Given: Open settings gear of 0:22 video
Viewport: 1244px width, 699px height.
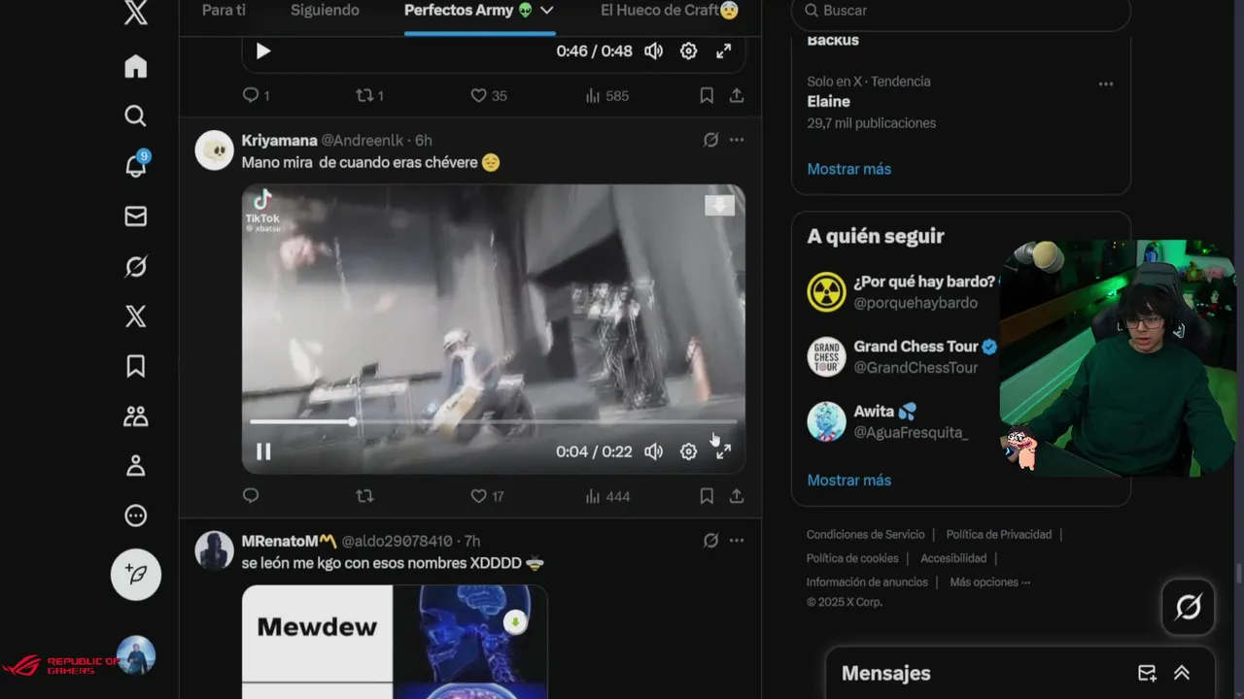Looking at the screenshot, I should tap(688, 451).
